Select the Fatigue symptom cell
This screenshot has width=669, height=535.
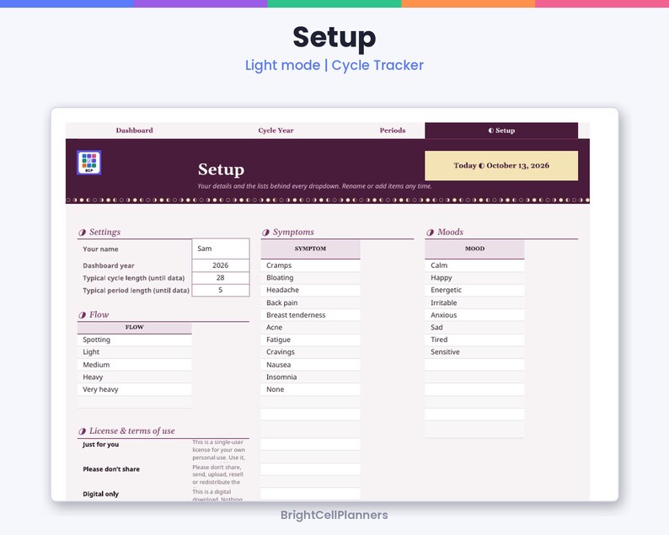click(x=310, y=340)
